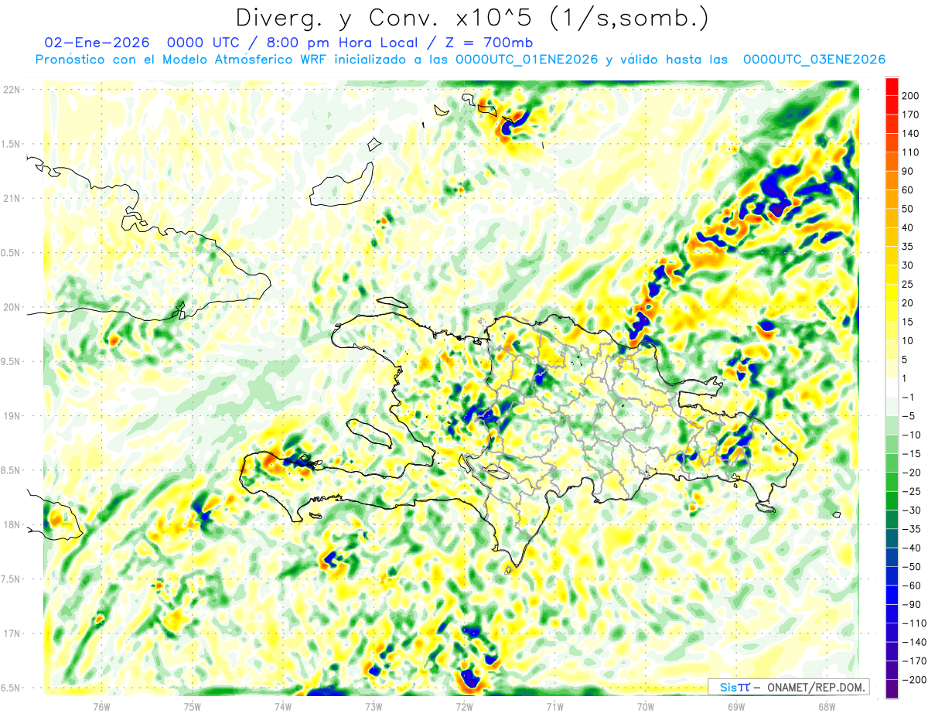Click the '22N' latitude label
Image resolution: width=928 pixels, height=717 pixels.
12,90
